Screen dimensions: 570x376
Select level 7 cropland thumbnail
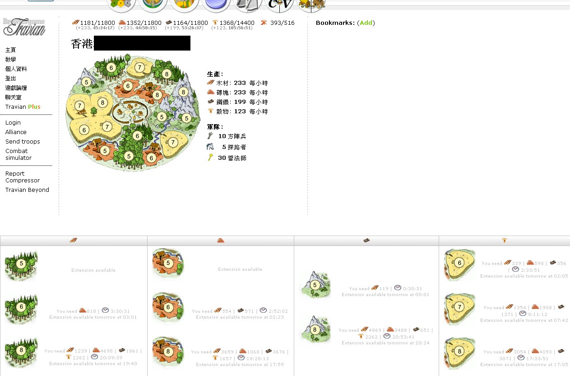pos(459,307)
